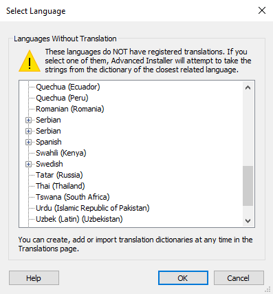Click the language list scrollbar thumb
273x294 pixels.
tap(248, 186)
